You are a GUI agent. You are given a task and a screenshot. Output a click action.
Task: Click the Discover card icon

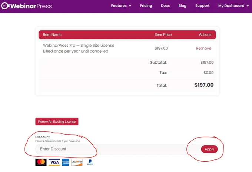pyautogui.click(x=77, y=162)
